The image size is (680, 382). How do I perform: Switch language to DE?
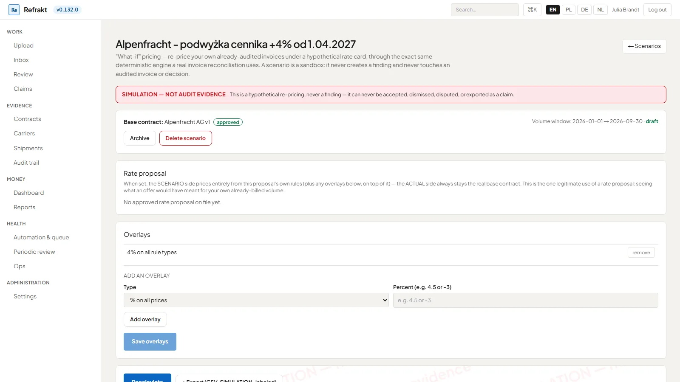pyautogui.click(x=584, y=10)
